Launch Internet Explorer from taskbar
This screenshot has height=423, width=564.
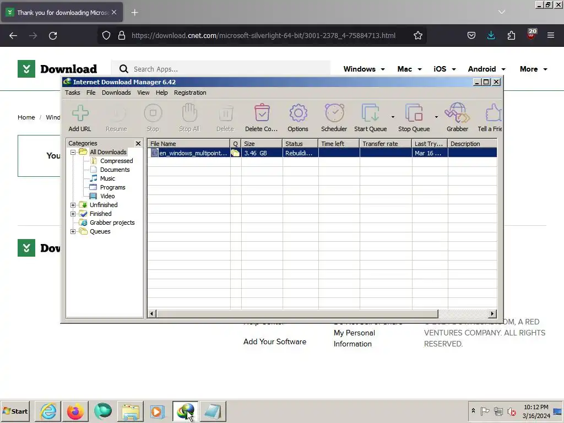click(x=48, y=411)
